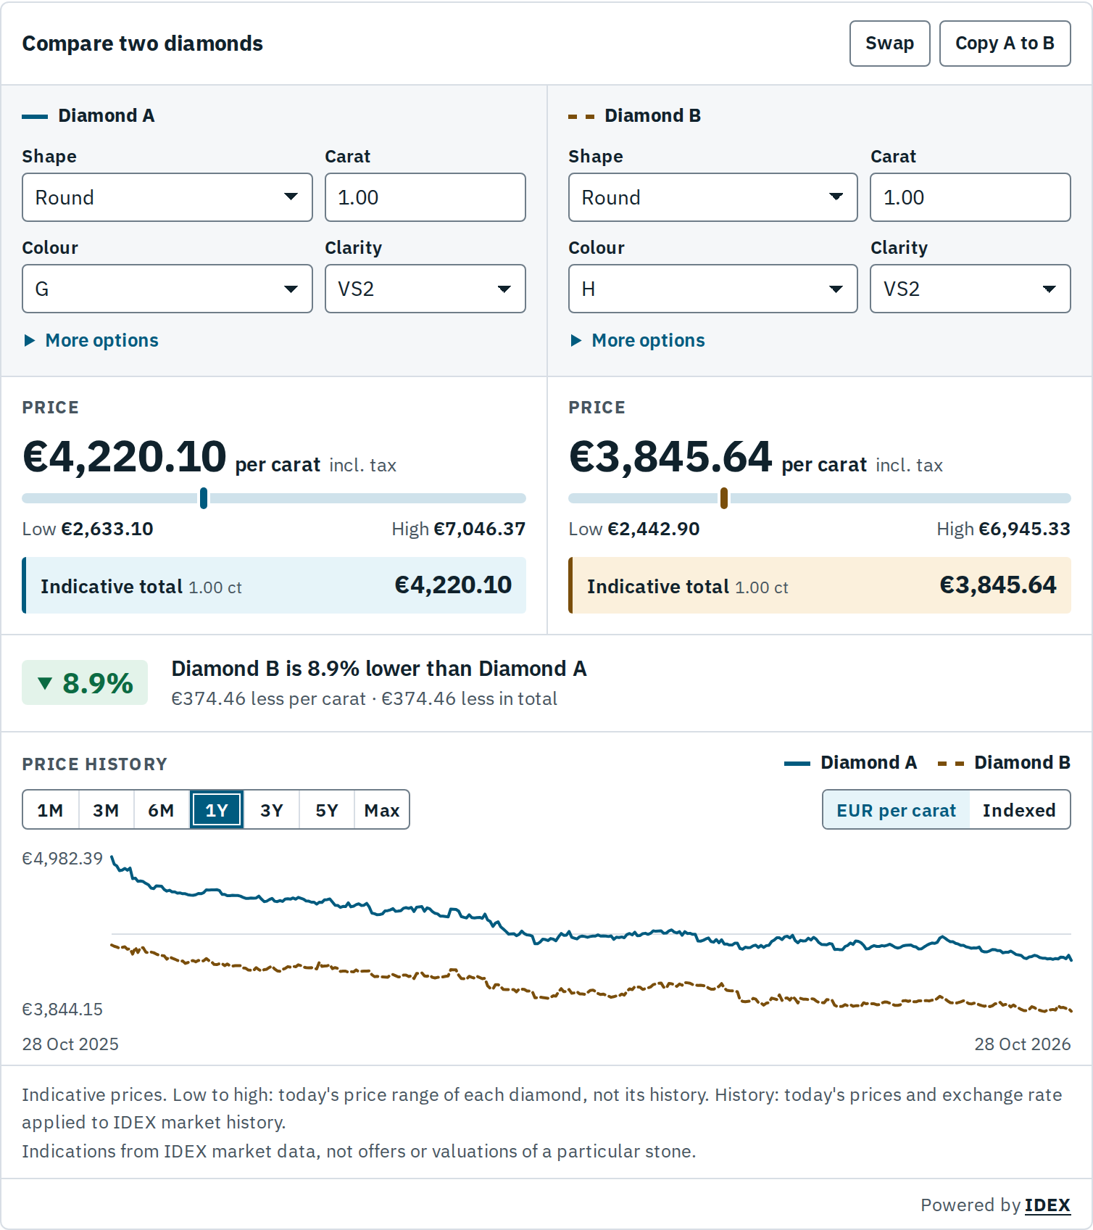
Task: Open Diamond B Shape dropdown
Action: [713, 197]
